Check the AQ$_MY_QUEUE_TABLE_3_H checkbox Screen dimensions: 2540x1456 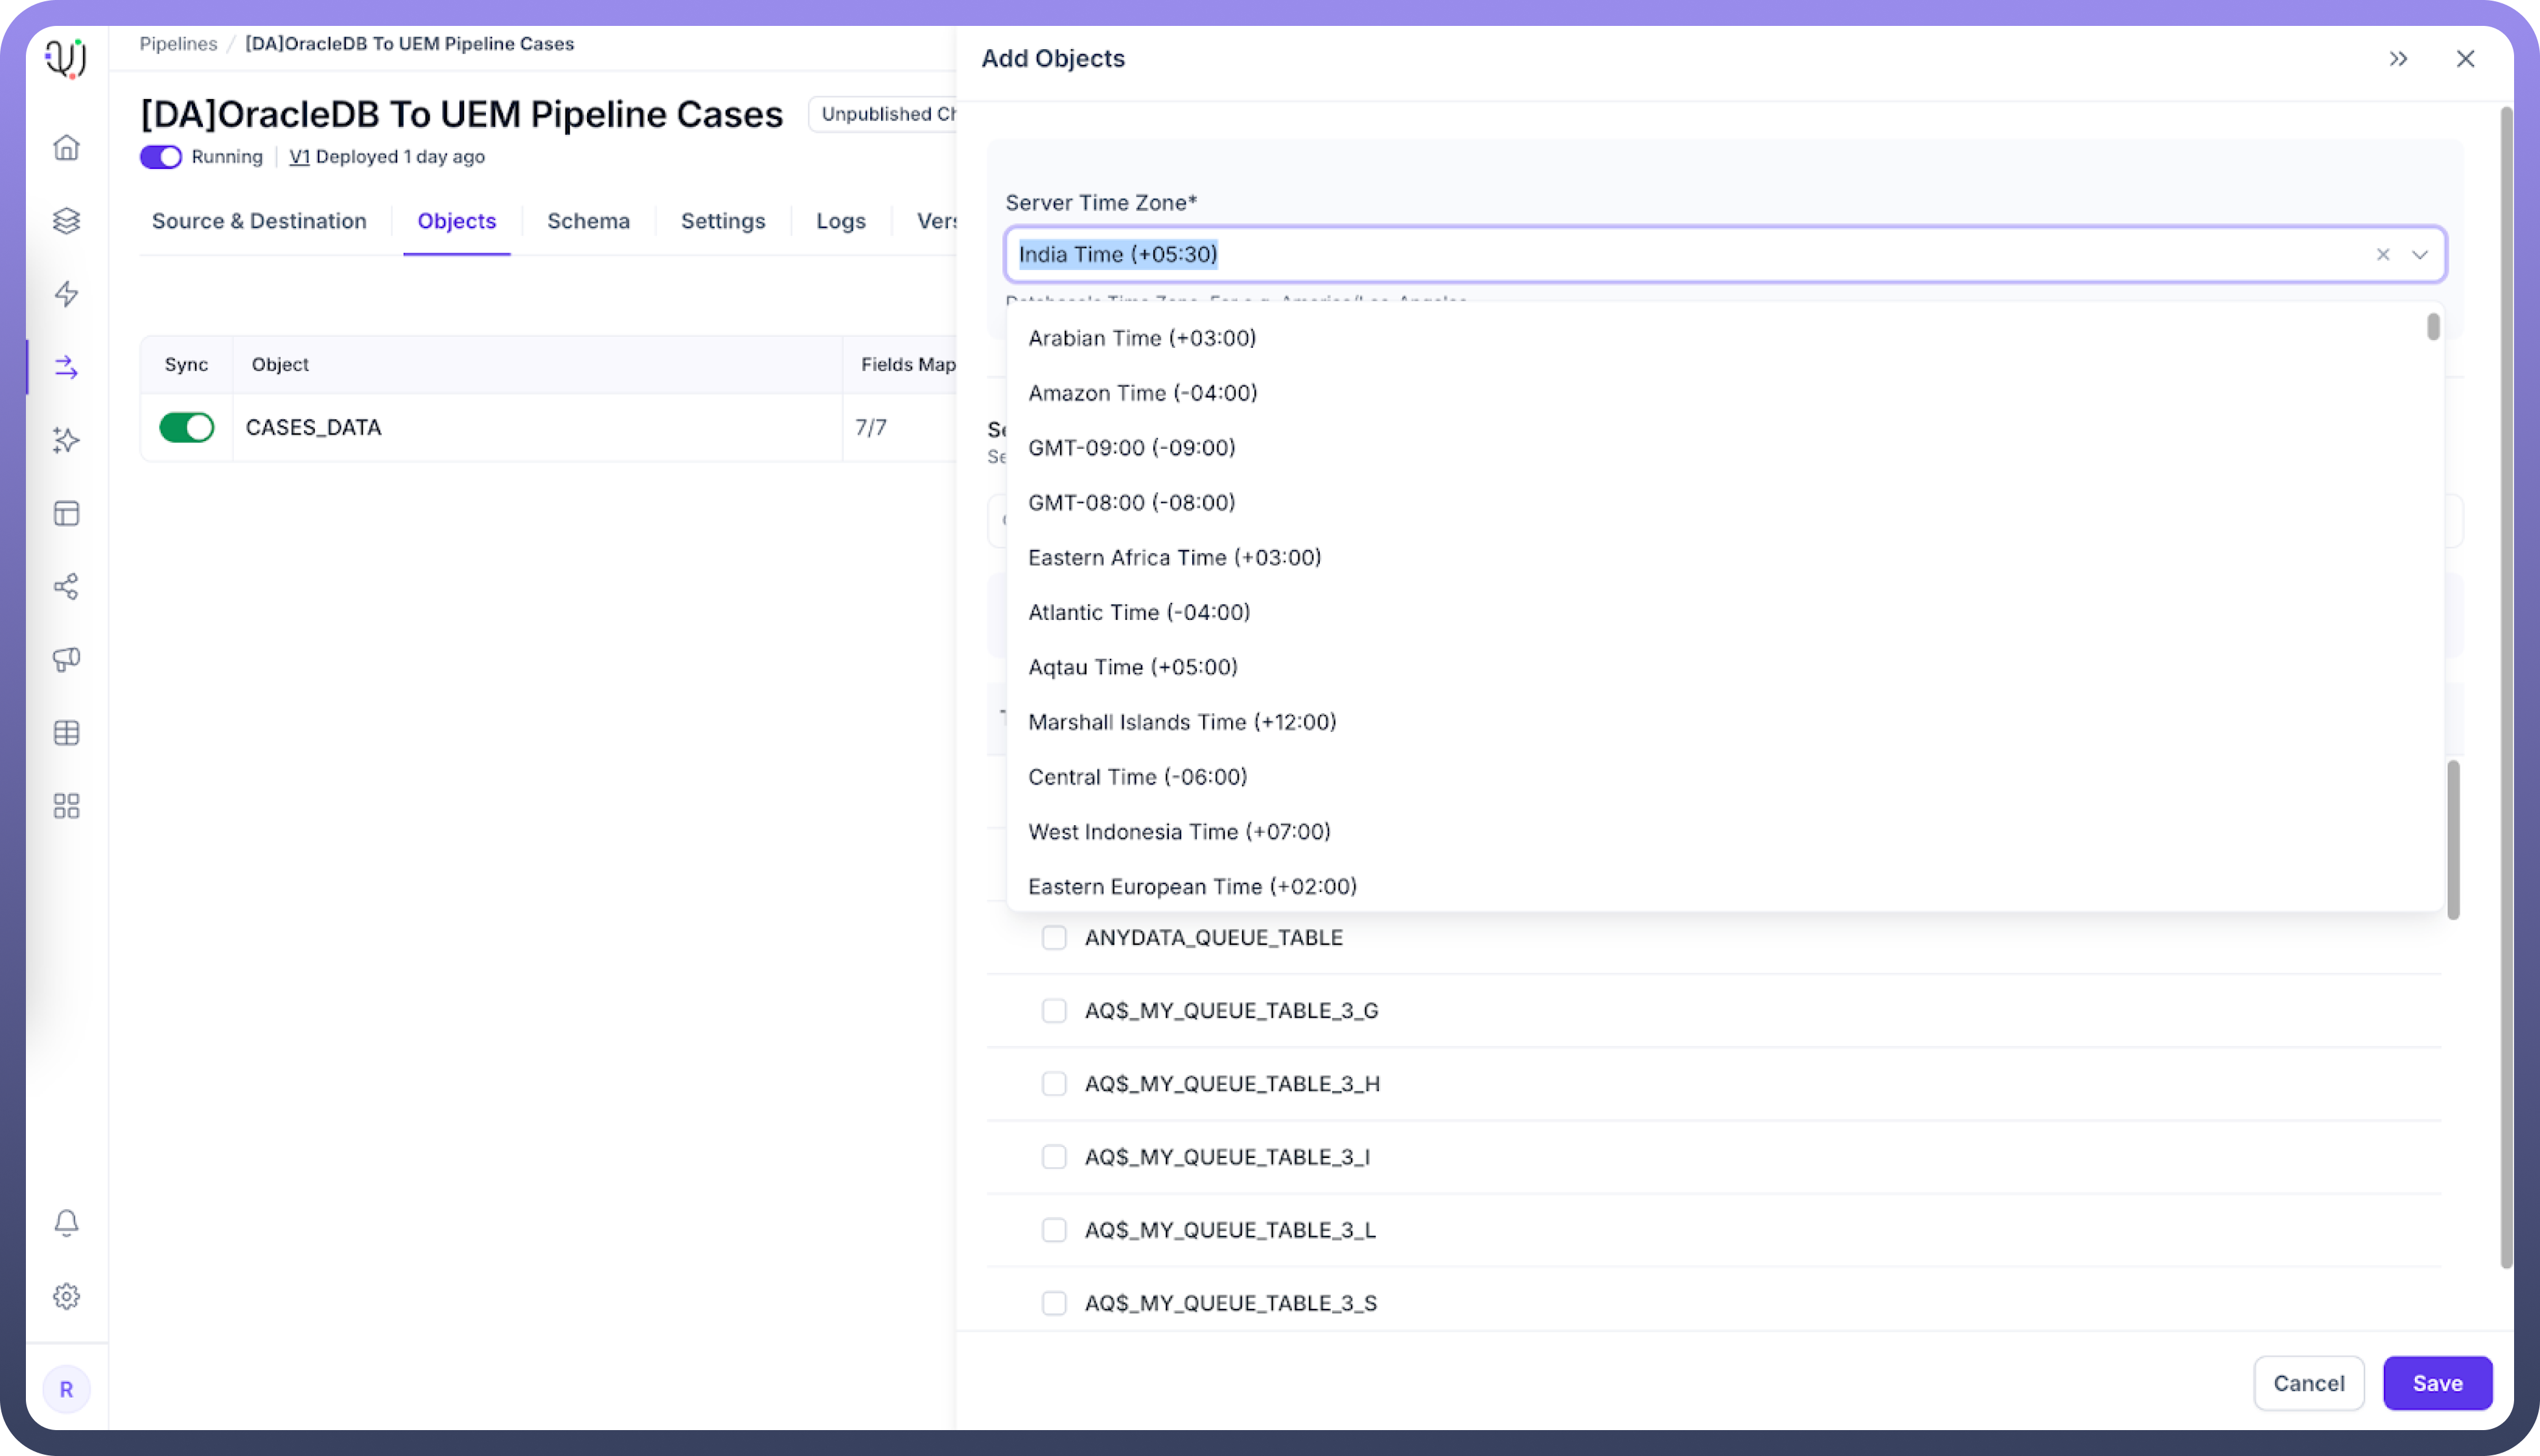pos(1054,1084)
